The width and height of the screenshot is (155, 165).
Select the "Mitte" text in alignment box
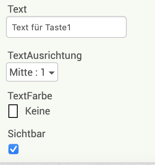[21, 72]
